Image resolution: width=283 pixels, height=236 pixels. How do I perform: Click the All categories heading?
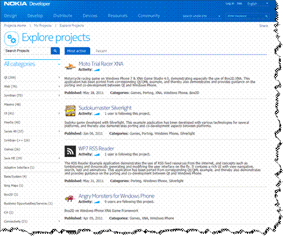pyautogui.click(x=20, y=64)
